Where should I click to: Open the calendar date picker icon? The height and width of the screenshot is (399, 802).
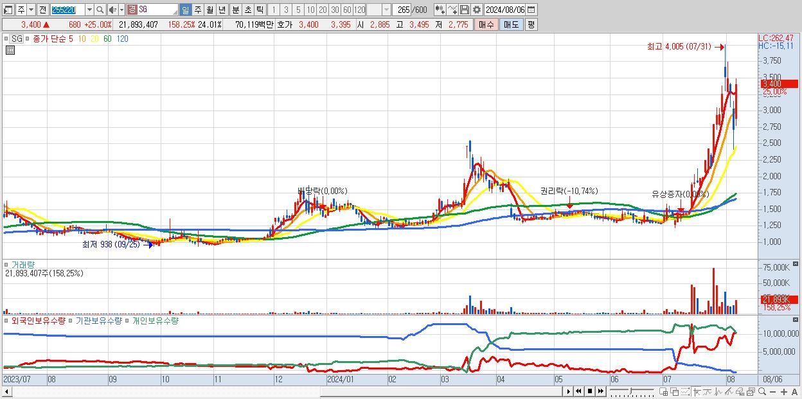tap(531, 10)
